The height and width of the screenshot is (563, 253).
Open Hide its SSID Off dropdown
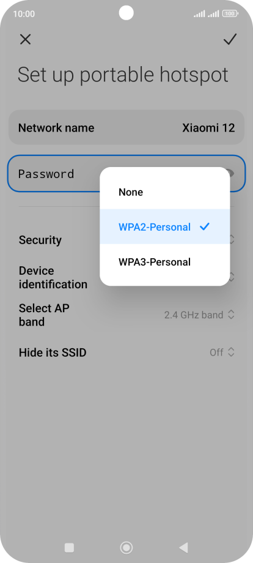point(222,352)
